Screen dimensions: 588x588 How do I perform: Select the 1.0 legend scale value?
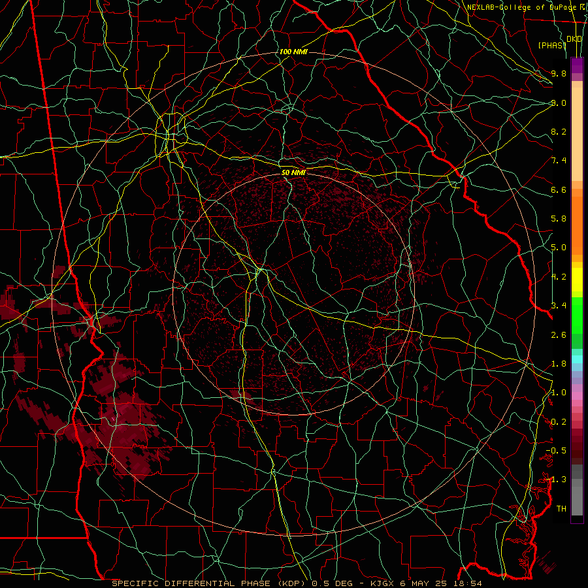(559, 393)
